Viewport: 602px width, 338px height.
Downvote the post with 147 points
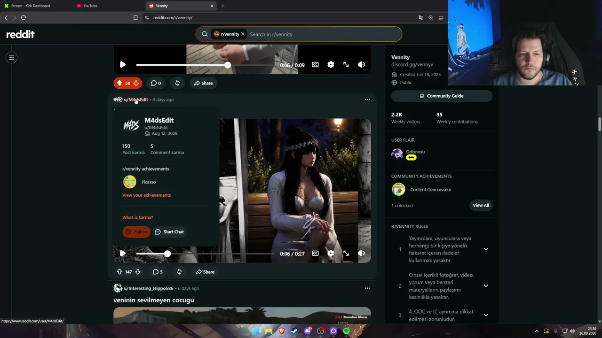[x=138, y=272]
